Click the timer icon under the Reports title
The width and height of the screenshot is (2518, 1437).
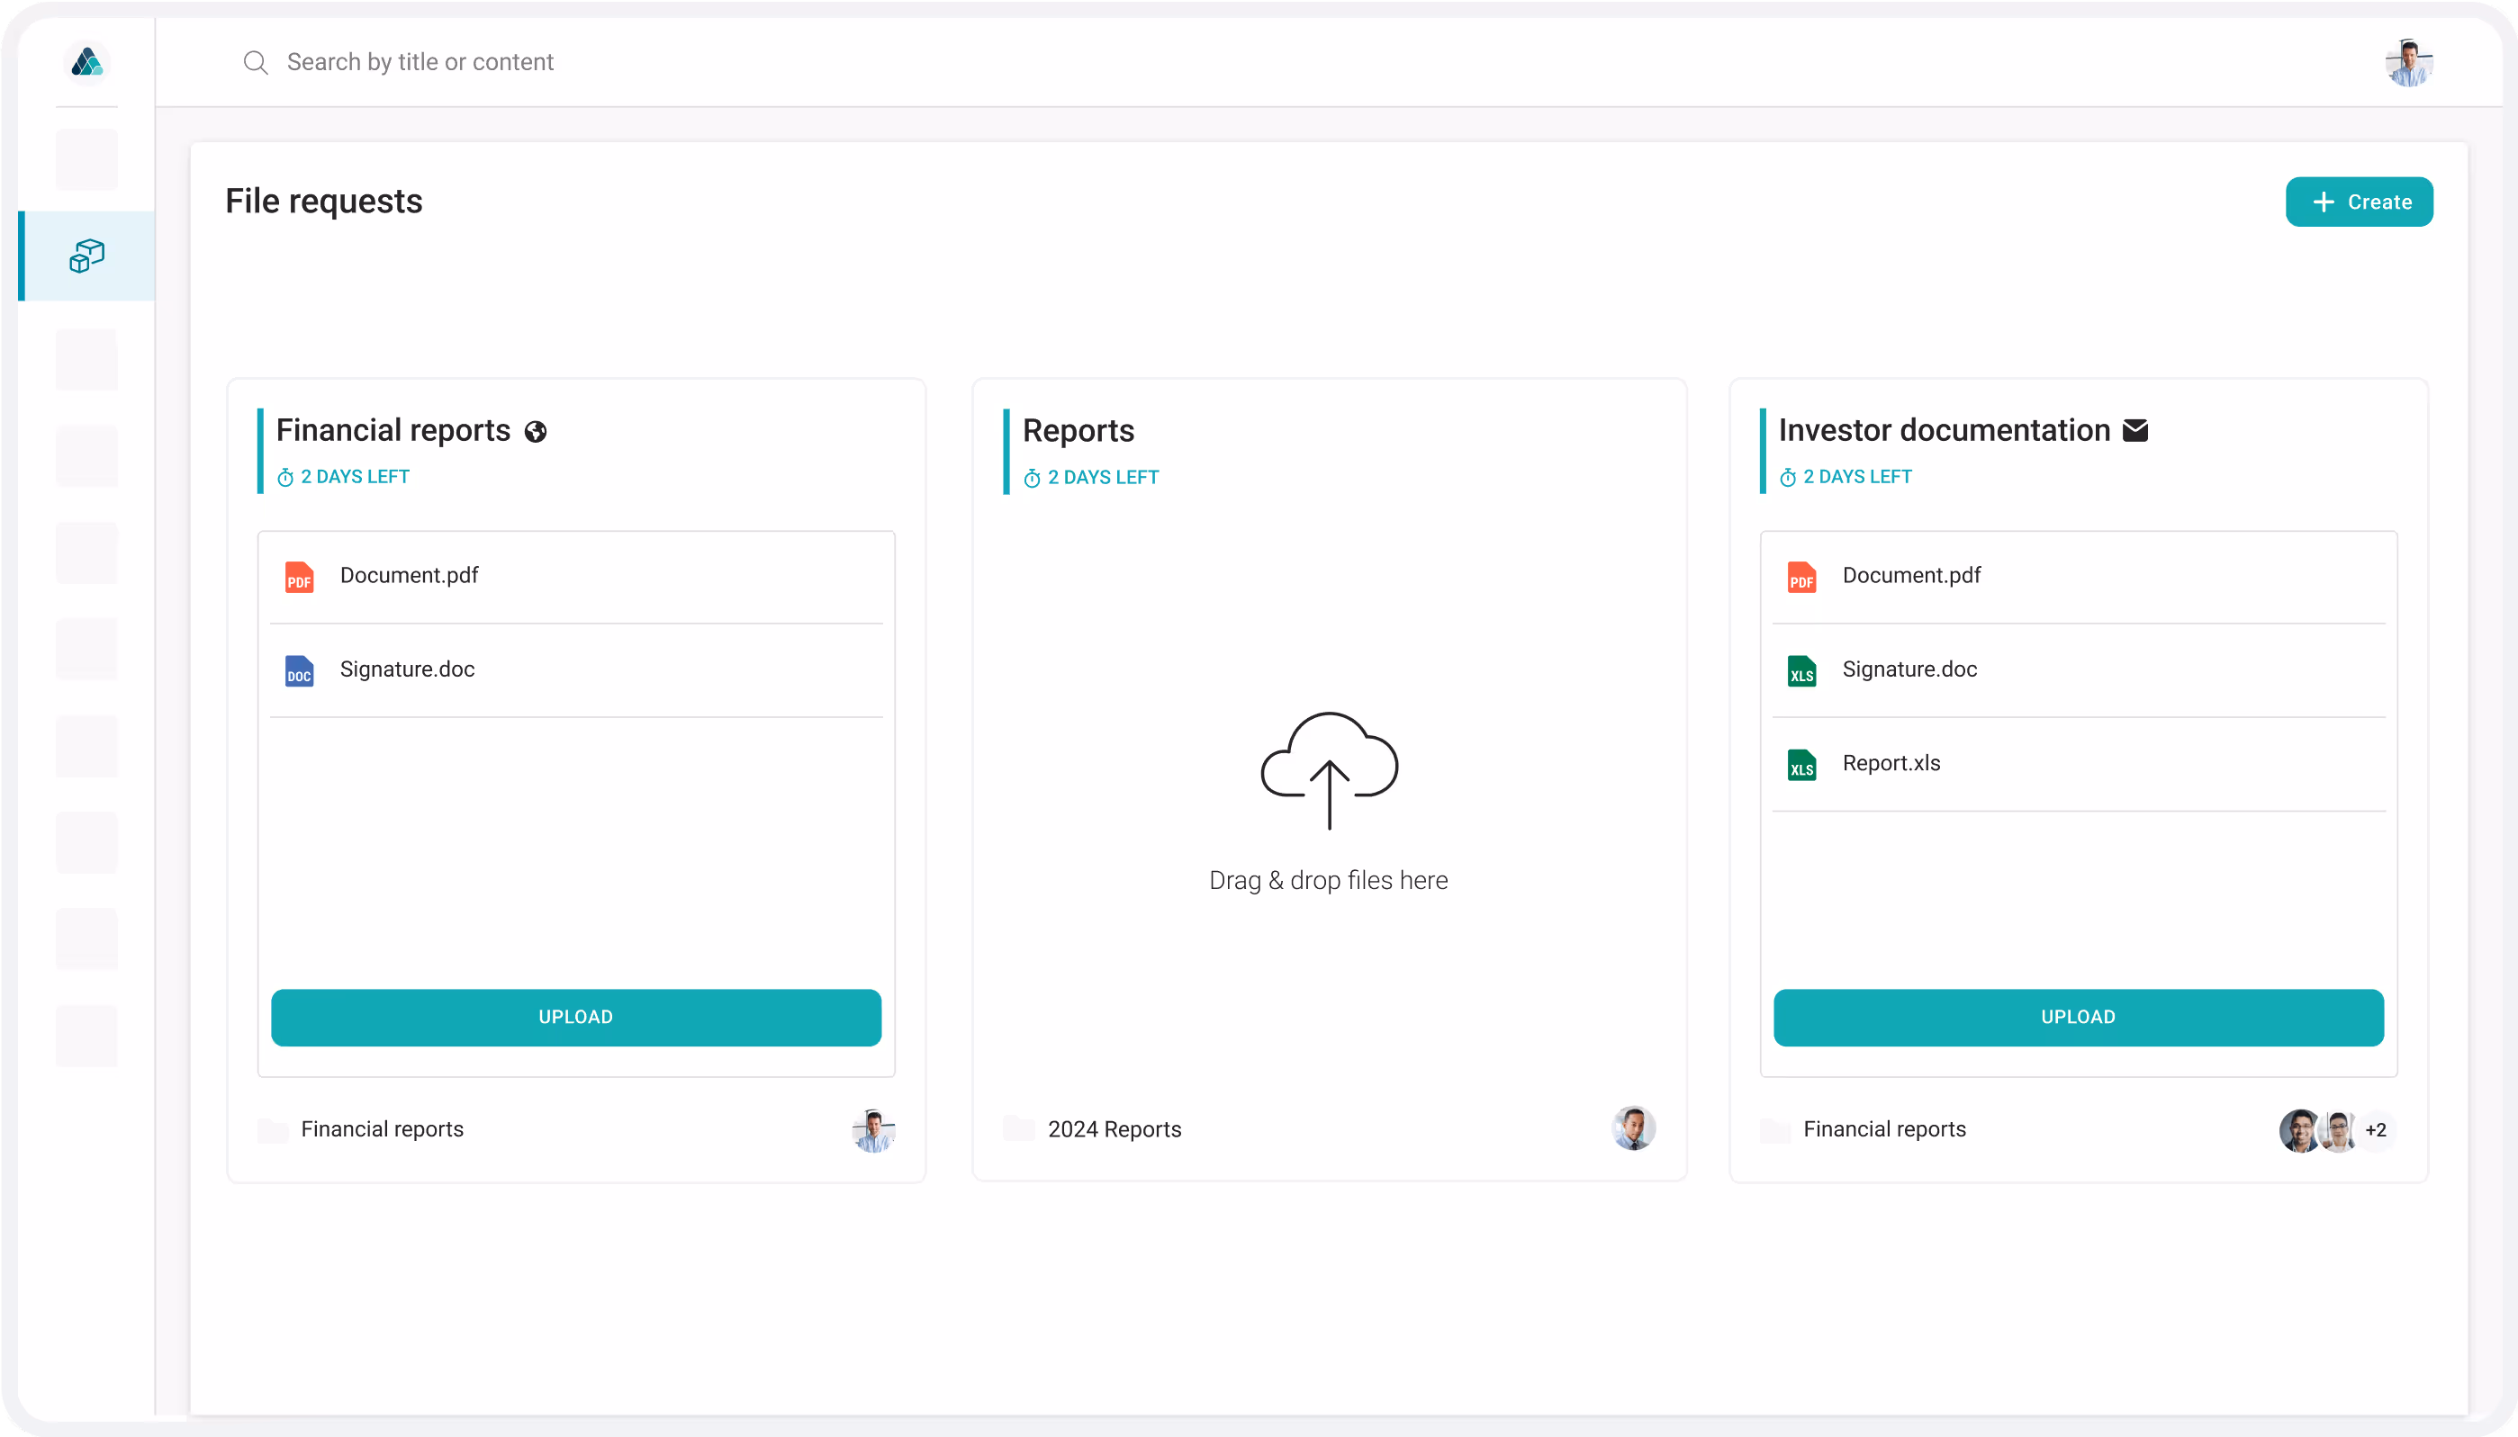click(1032, 479)
